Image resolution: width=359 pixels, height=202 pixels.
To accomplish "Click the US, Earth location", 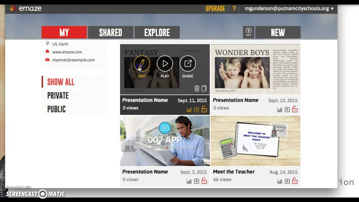I will [60, 44].
